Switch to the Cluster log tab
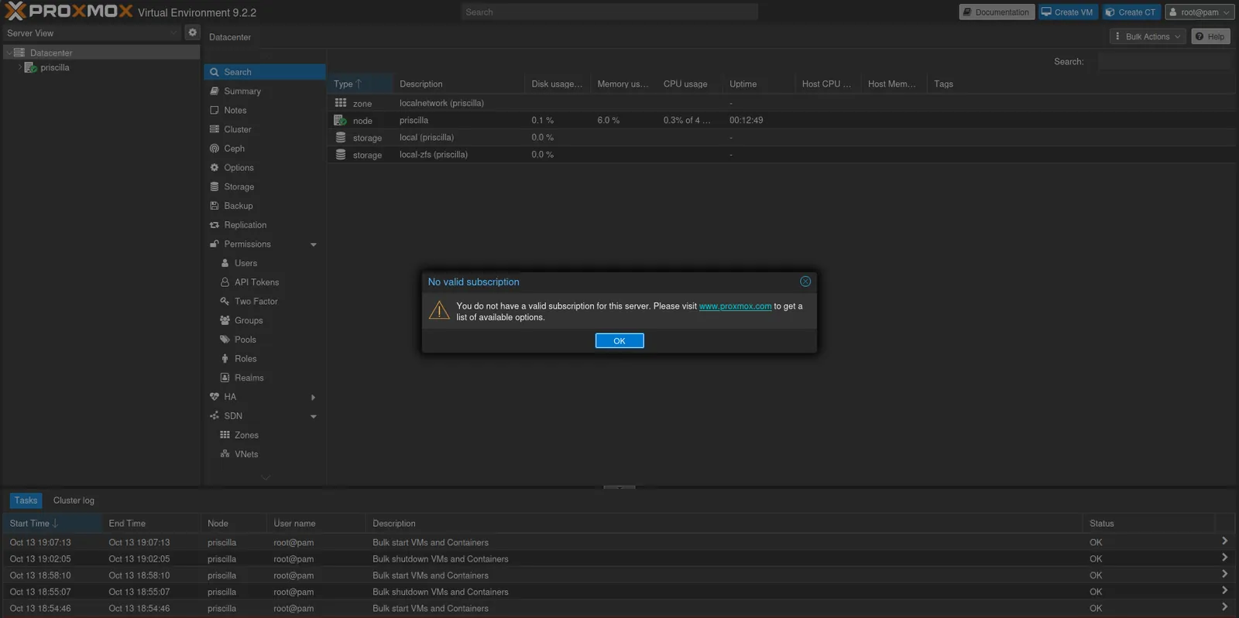 click(74, 500)
